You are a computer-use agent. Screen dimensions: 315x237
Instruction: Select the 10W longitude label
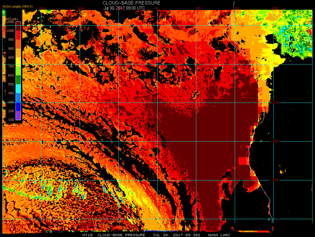coord(81,8)
